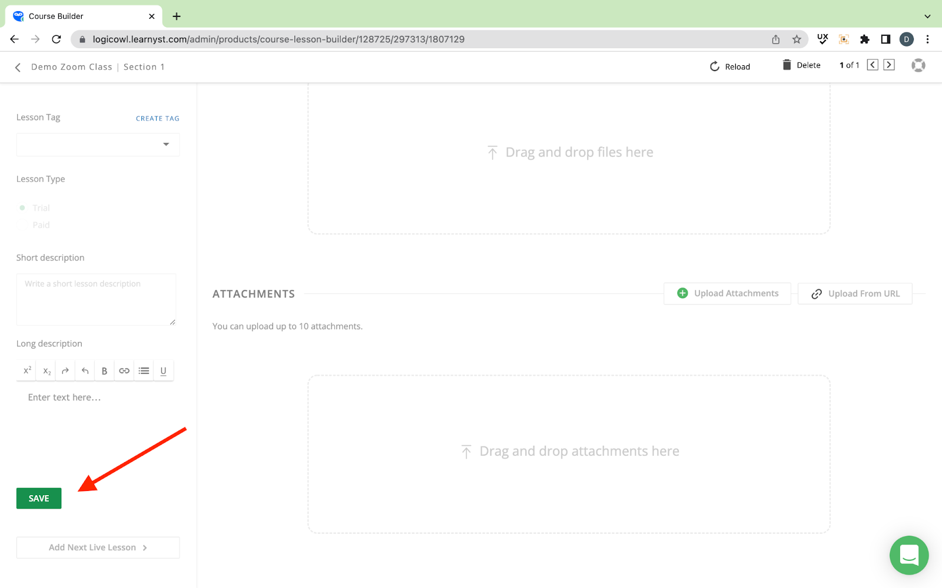Viewport: 942px width, 588px height.
Task: Click the undo arrow in editor toolbar
Action: (x=85, y=371)
